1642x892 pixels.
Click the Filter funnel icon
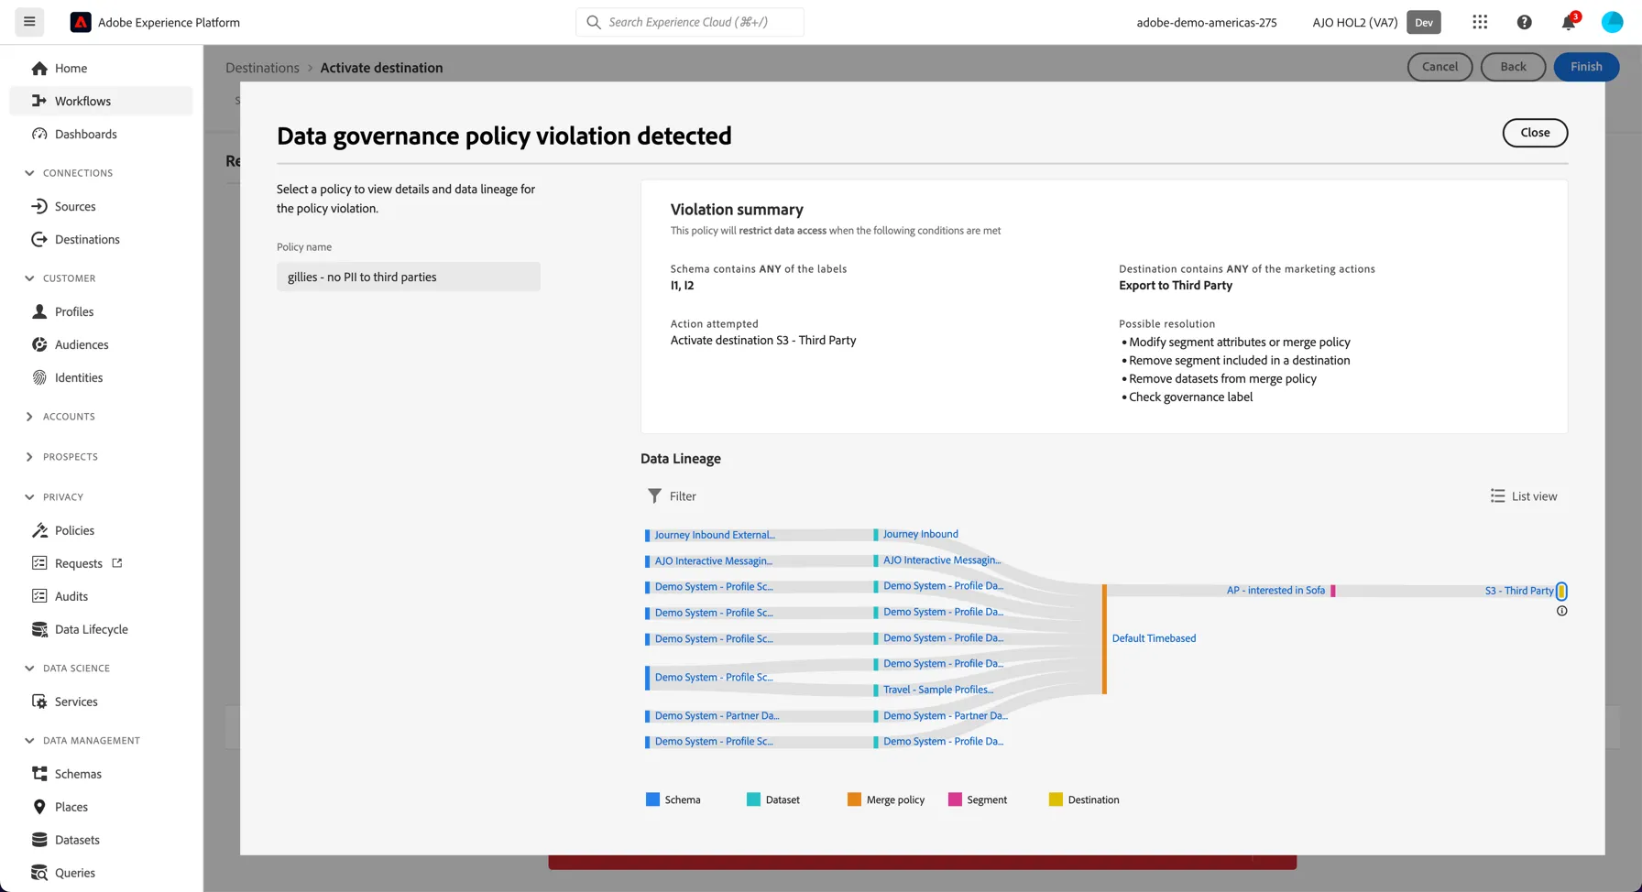tap(654, 495)
